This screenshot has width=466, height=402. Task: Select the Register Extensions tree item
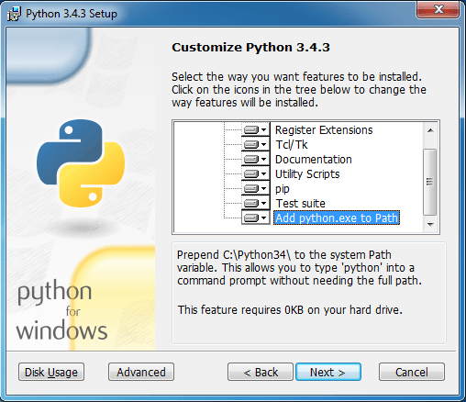324,130
